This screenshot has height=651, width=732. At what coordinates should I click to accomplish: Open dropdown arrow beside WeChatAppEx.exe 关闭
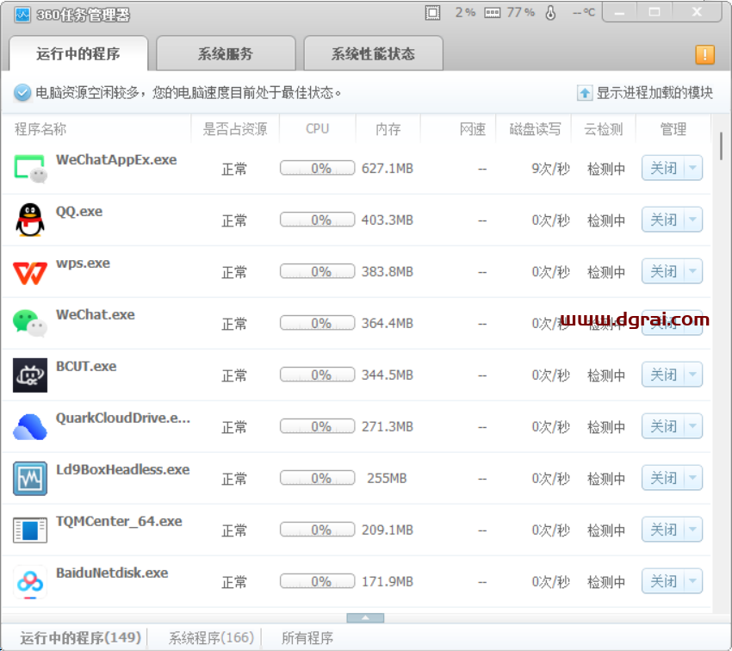[693, 168]
